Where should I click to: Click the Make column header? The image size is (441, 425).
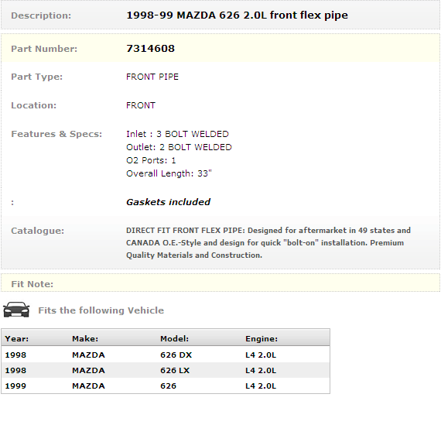(x=85, y=338)
